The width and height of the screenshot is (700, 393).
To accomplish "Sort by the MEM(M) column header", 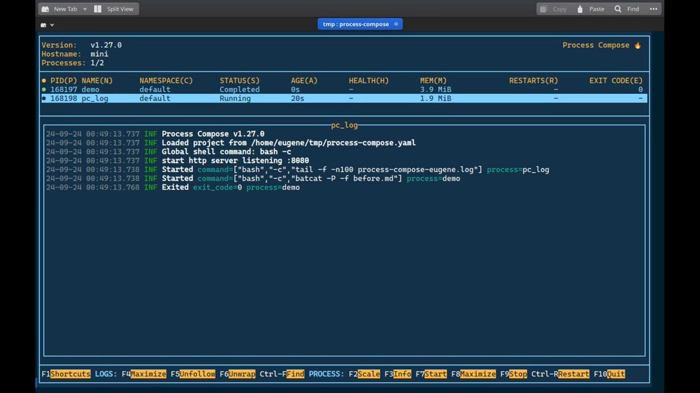I will coord(433,80).
